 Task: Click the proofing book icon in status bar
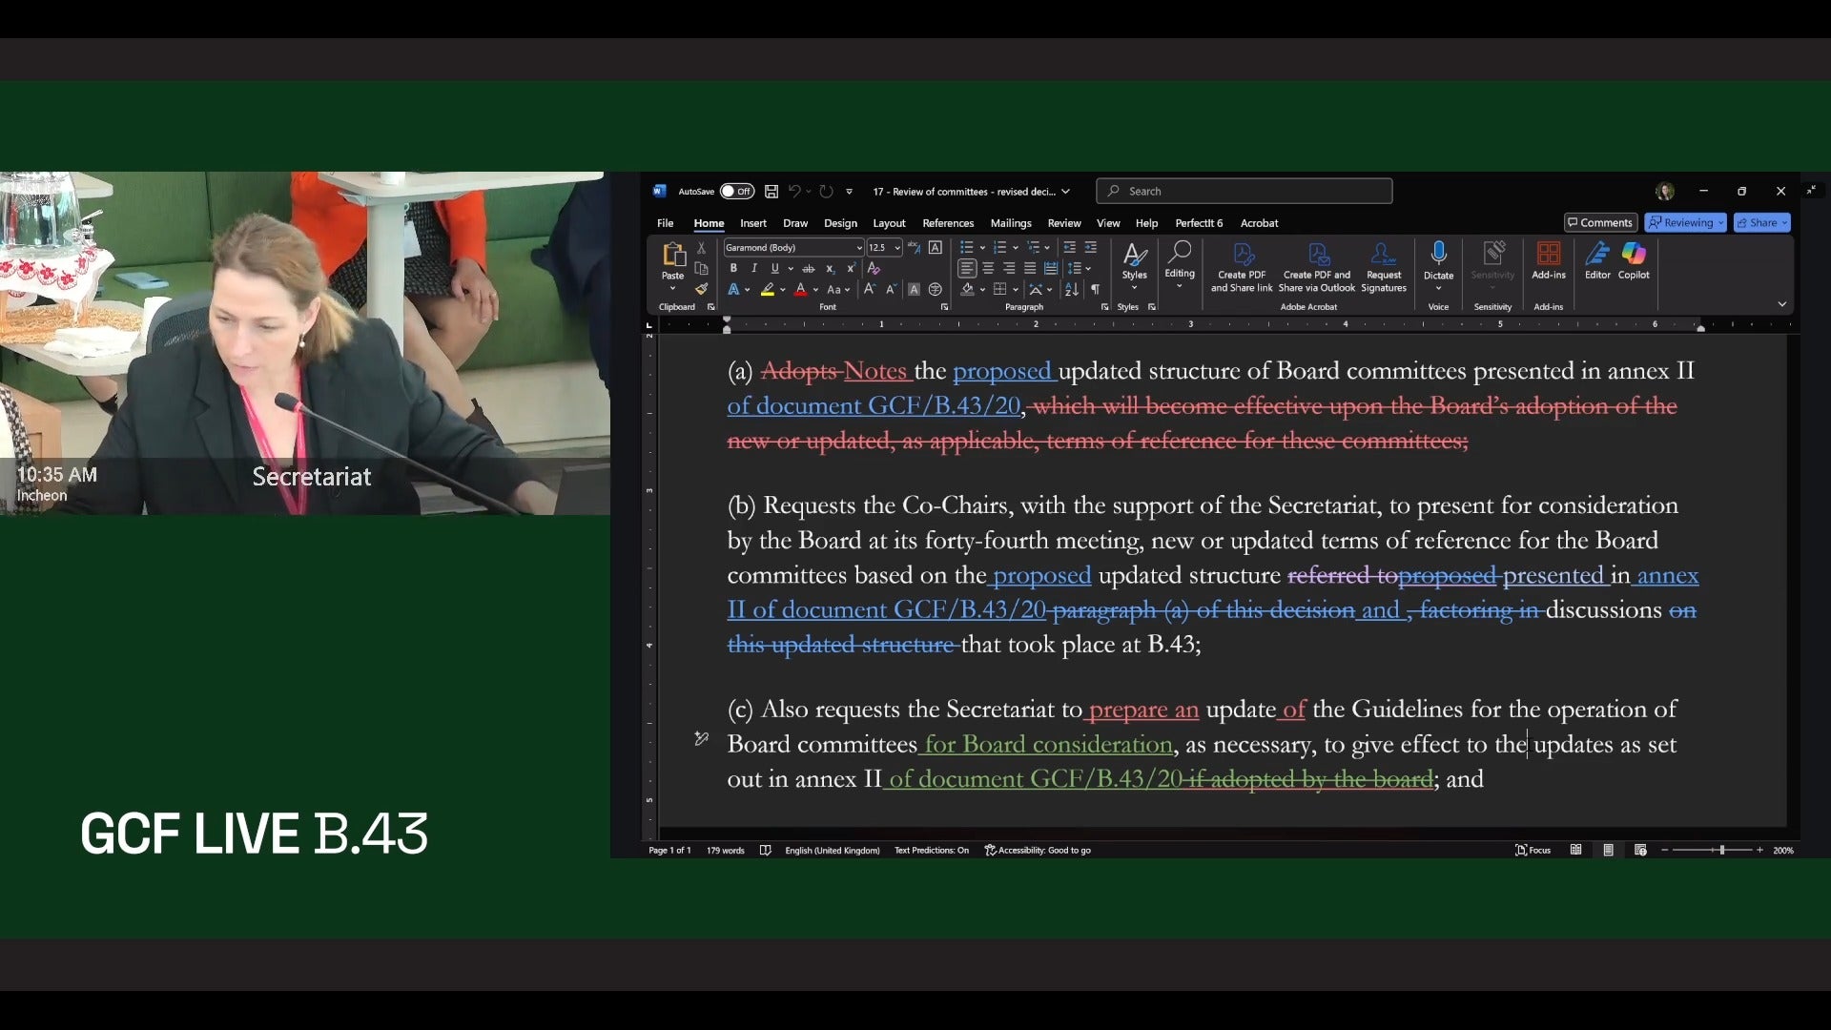pyautogui.click(x=765, y=850)
